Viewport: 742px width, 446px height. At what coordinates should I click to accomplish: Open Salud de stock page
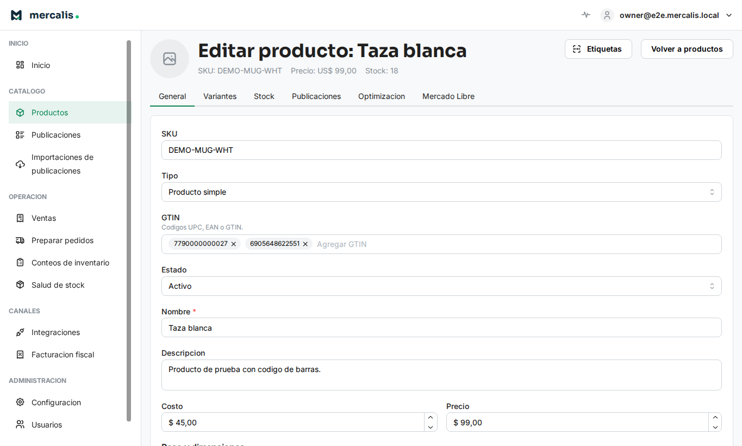click(x=70, y=285)
